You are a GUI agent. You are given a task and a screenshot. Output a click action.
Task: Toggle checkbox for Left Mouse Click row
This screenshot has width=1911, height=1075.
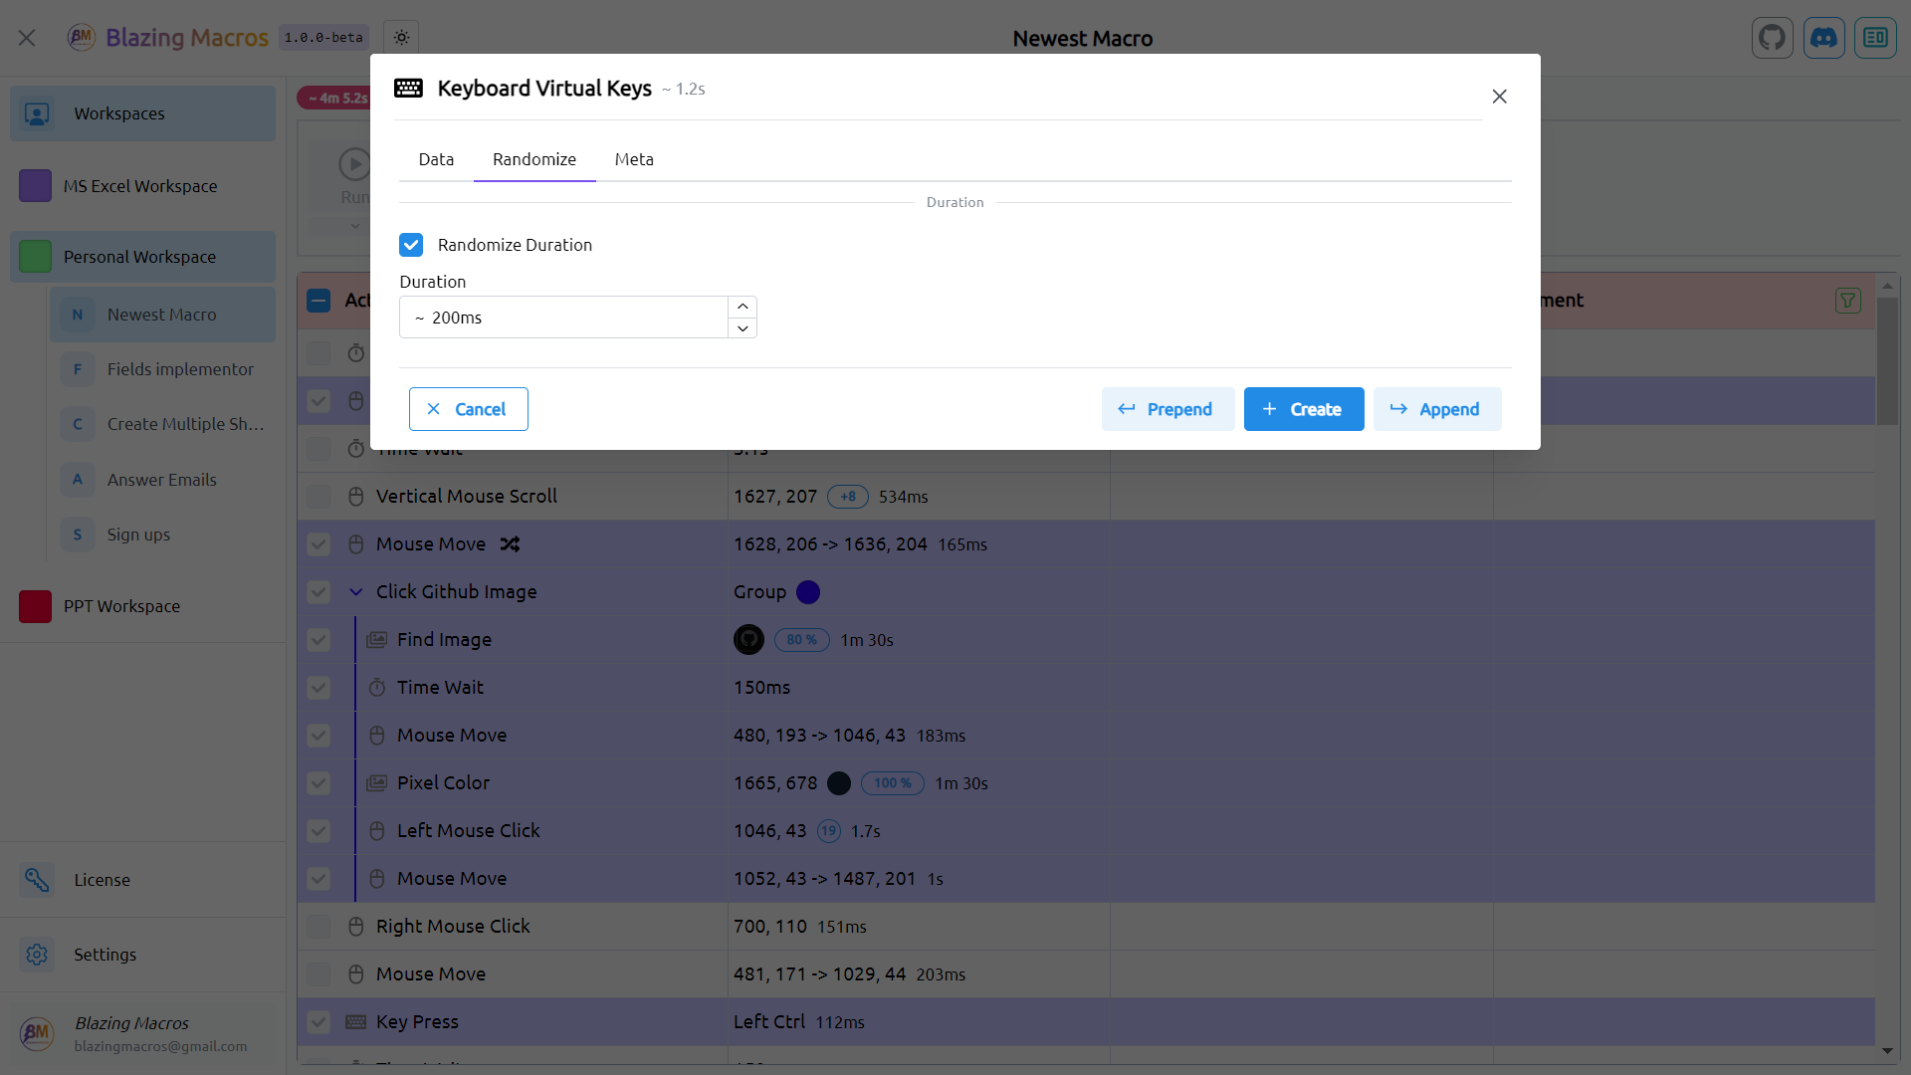coord(318,831)
